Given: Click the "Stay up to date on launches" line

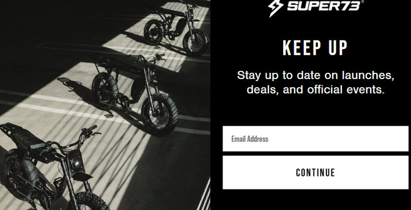Looking at the screenshot, I should pyautogui.click(x=315, y=75).
